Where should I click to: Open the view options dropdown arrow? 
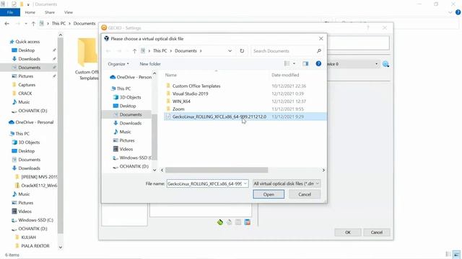tap(294, 63)
